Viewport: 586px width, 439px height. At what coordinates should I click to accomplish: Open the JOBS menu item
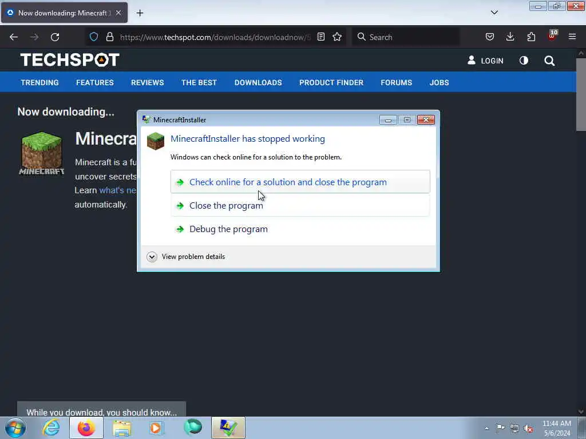click(439, 82)
